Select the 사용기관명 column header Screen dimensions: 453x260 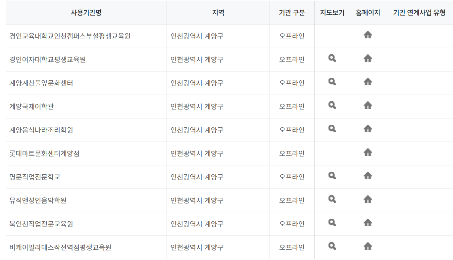tap(86, 13)
